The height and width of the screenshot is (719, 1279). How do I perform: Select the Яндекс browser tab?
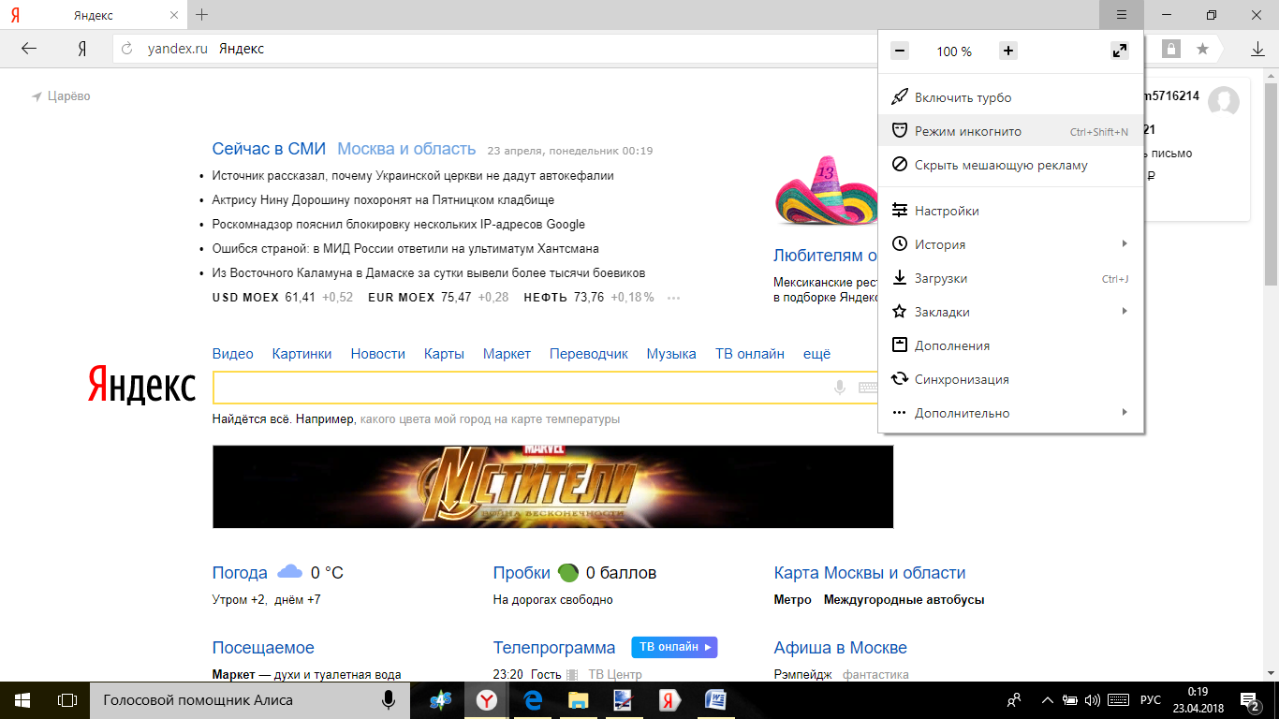point(93,15)
